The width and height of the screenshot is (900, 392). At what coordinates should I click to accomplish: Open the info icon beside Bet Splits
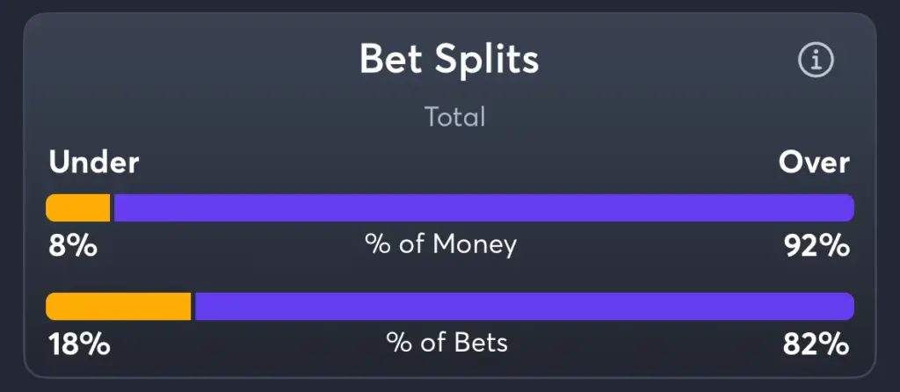pos(816,59)
